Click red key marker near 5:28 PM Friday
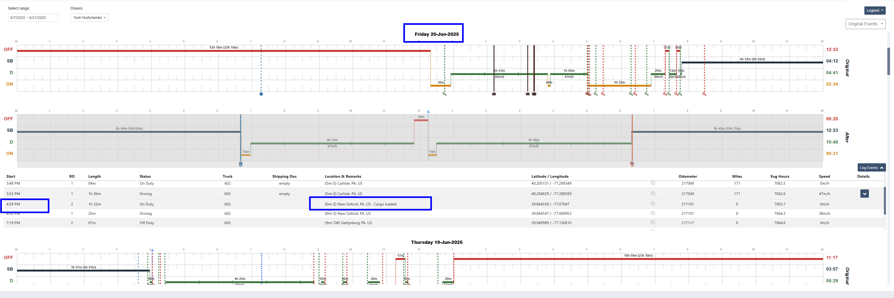Screen dimensions: 894x298 pyautogui.click(x=603, y=94)
